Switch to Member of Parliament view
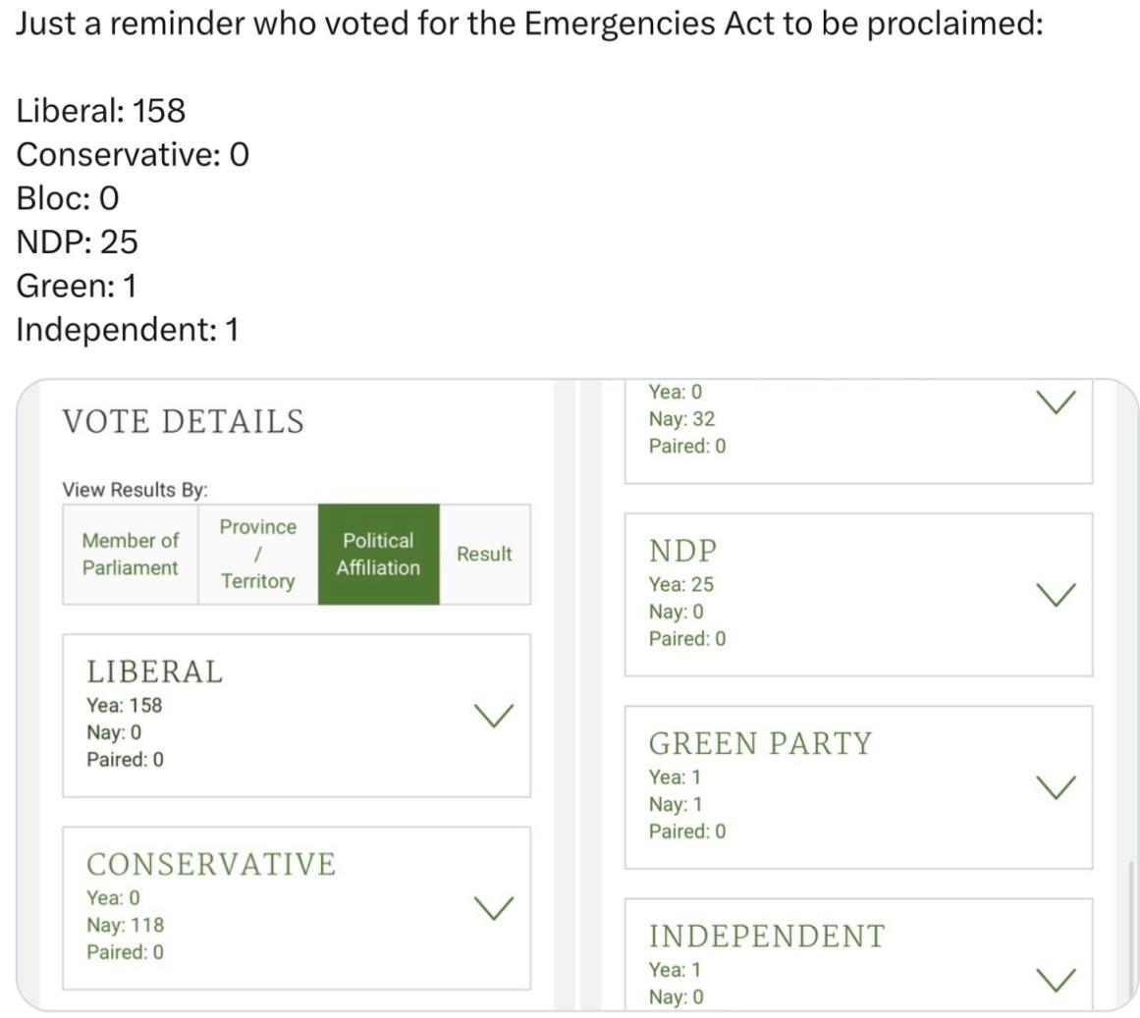This screenshot has height=1018, width=1140. coord(130,554)
